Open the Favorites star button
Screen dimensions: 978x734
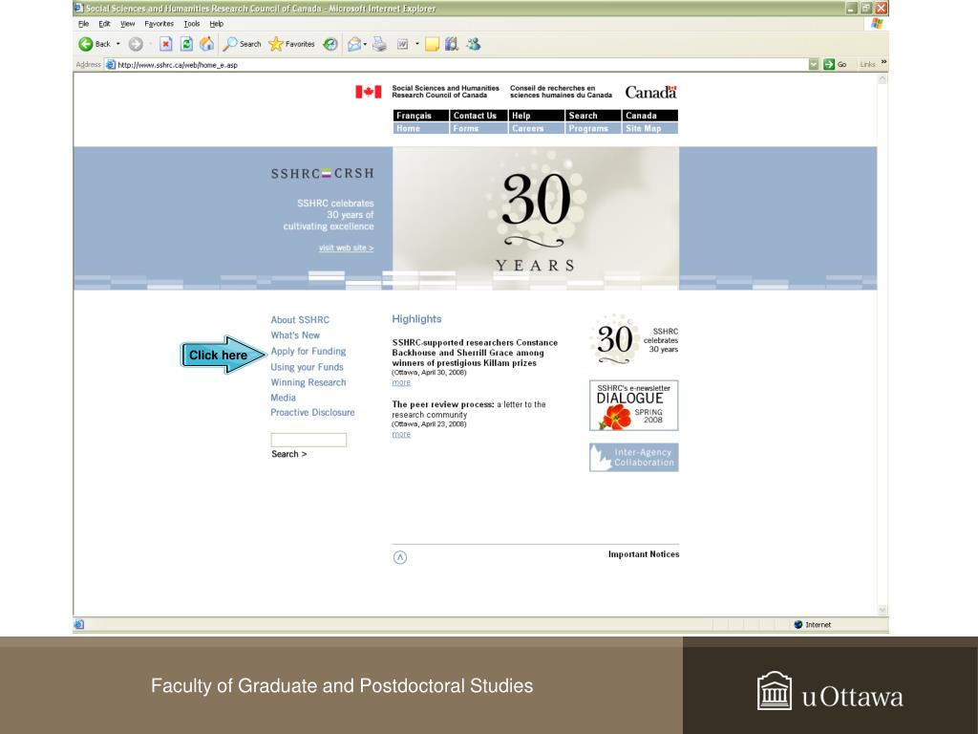point(292,44)
